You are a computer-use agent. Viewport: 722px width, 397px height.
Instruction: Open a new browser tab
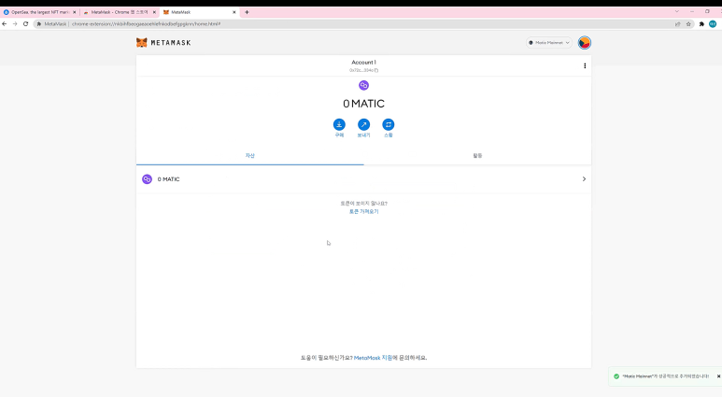(x=247, y=12)
